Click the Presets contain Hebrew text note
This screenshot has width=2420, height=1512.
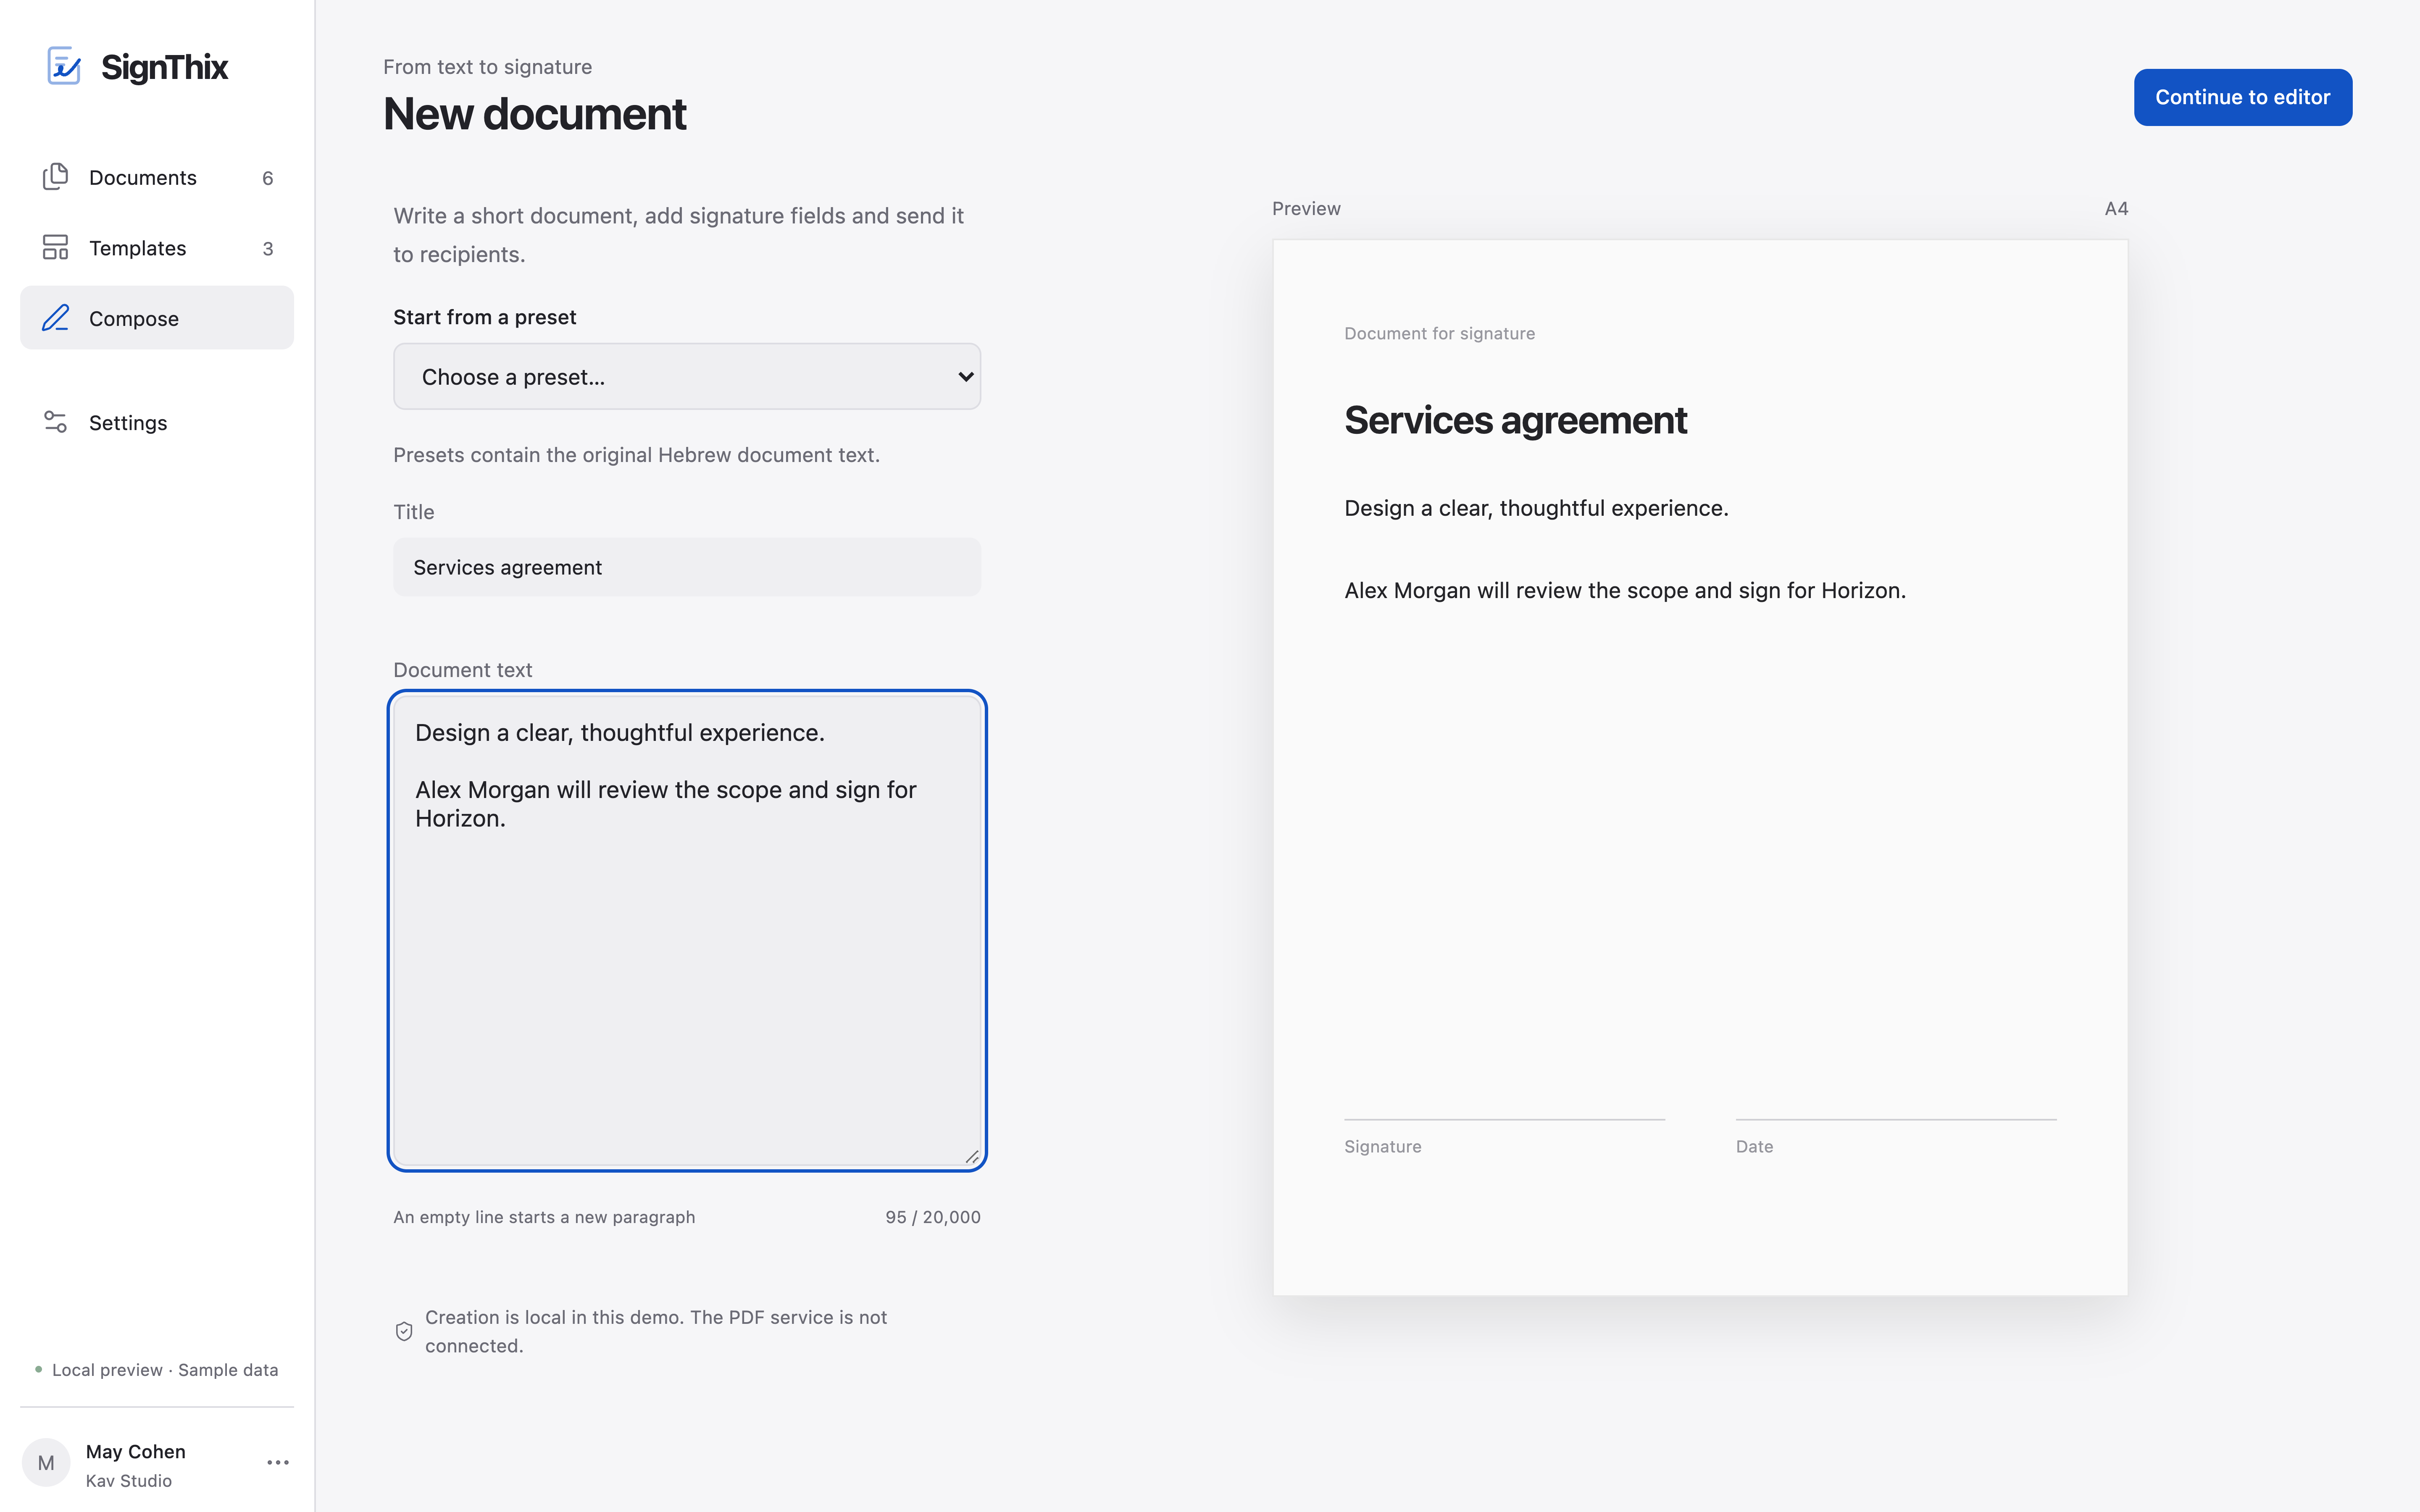[636, 455]
